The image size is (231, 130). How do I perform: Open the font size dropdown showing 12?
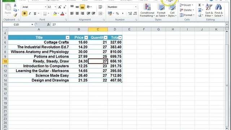pyautogui.click(x=55, y=7)
